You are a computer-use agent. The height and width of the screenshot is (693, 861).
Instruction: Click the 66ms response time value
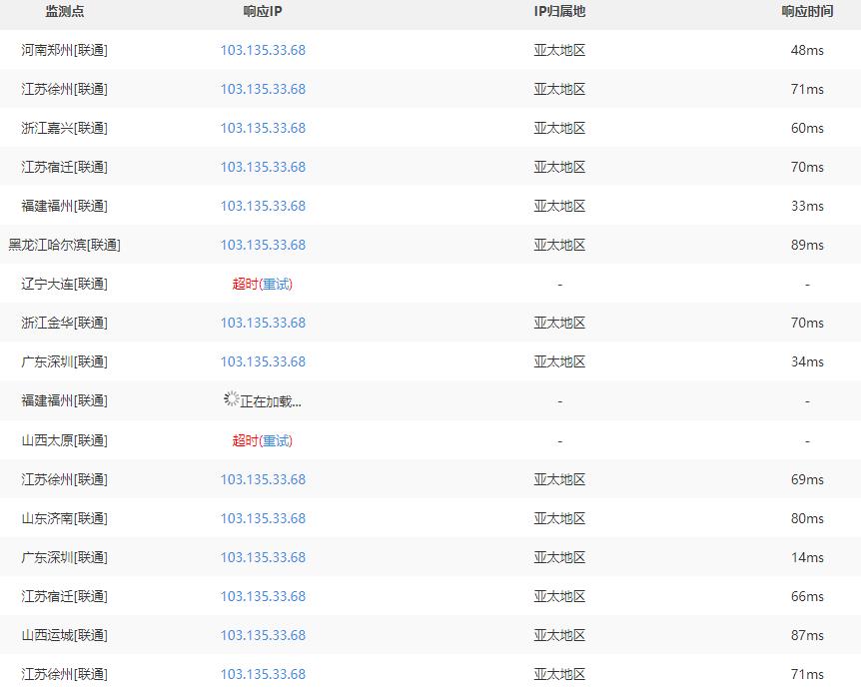pyautogui.click(x=807, y=596)
